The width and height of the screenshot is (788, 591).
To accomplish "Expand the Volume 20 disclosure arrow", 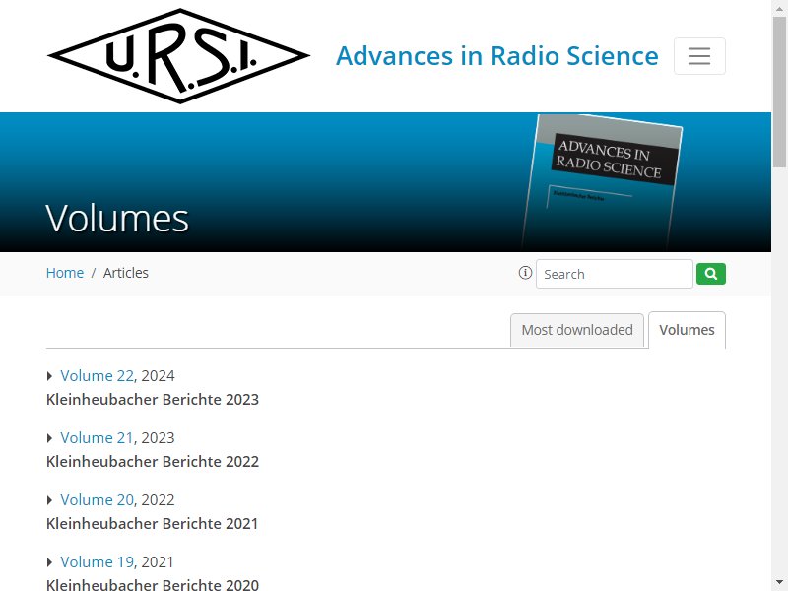I will pos(49,500).
